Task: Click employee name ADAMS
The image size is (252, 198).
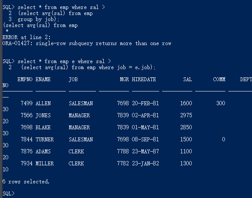Action: [43, 151]
